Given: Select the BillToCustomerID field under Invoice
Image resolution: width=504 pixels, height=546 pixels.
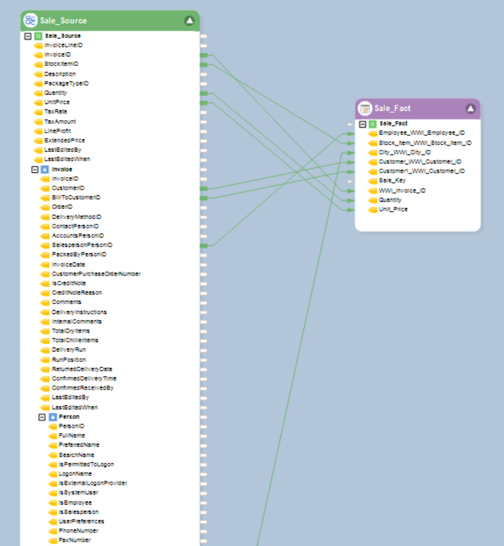Looking at the screenshot, I should tap(76, 198).
